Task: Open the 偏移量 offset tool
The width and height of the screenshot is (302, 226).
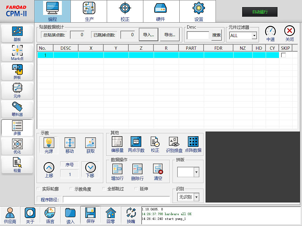Action: [117, 144]
